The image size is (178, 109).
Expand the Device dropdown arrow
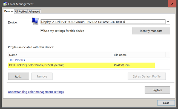pos(168,22)
